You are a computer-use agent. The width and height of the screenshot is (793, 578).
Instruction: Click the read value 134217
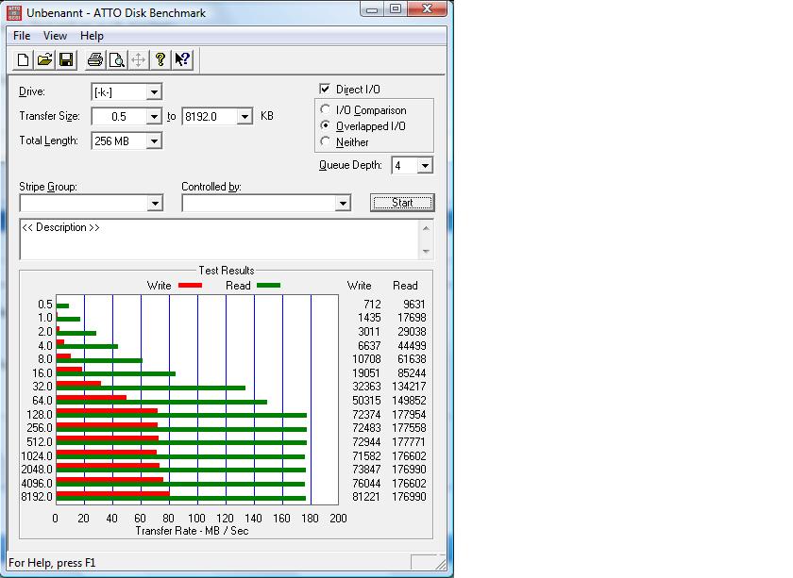[409, 387]
